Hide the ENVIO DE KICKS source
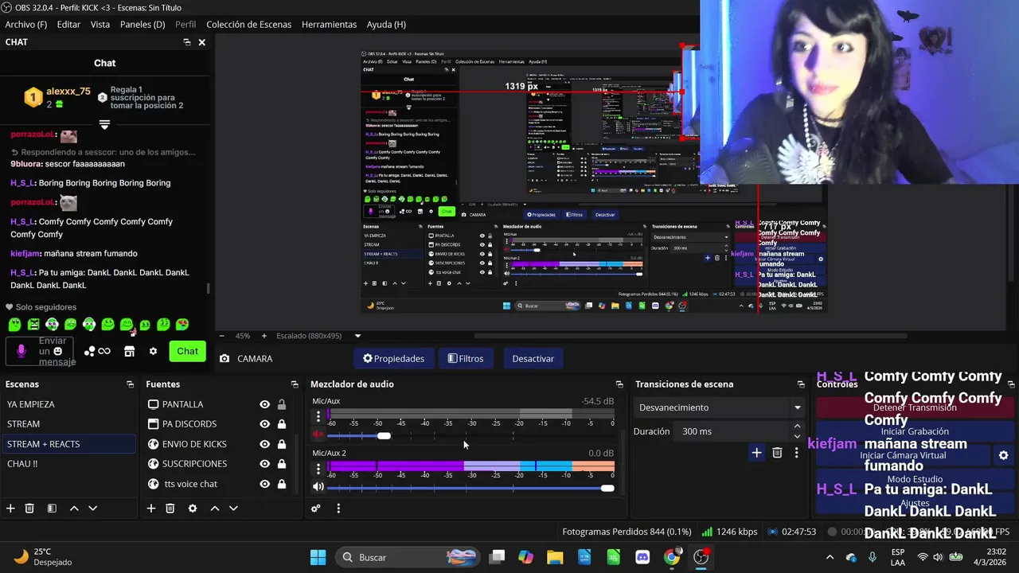This screenshot has height=573, width=1019. point(264,444)
